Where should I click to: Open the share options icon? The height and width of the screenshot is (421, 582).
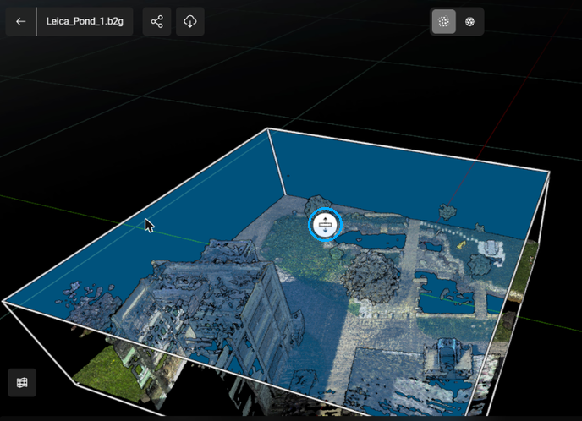156,21
